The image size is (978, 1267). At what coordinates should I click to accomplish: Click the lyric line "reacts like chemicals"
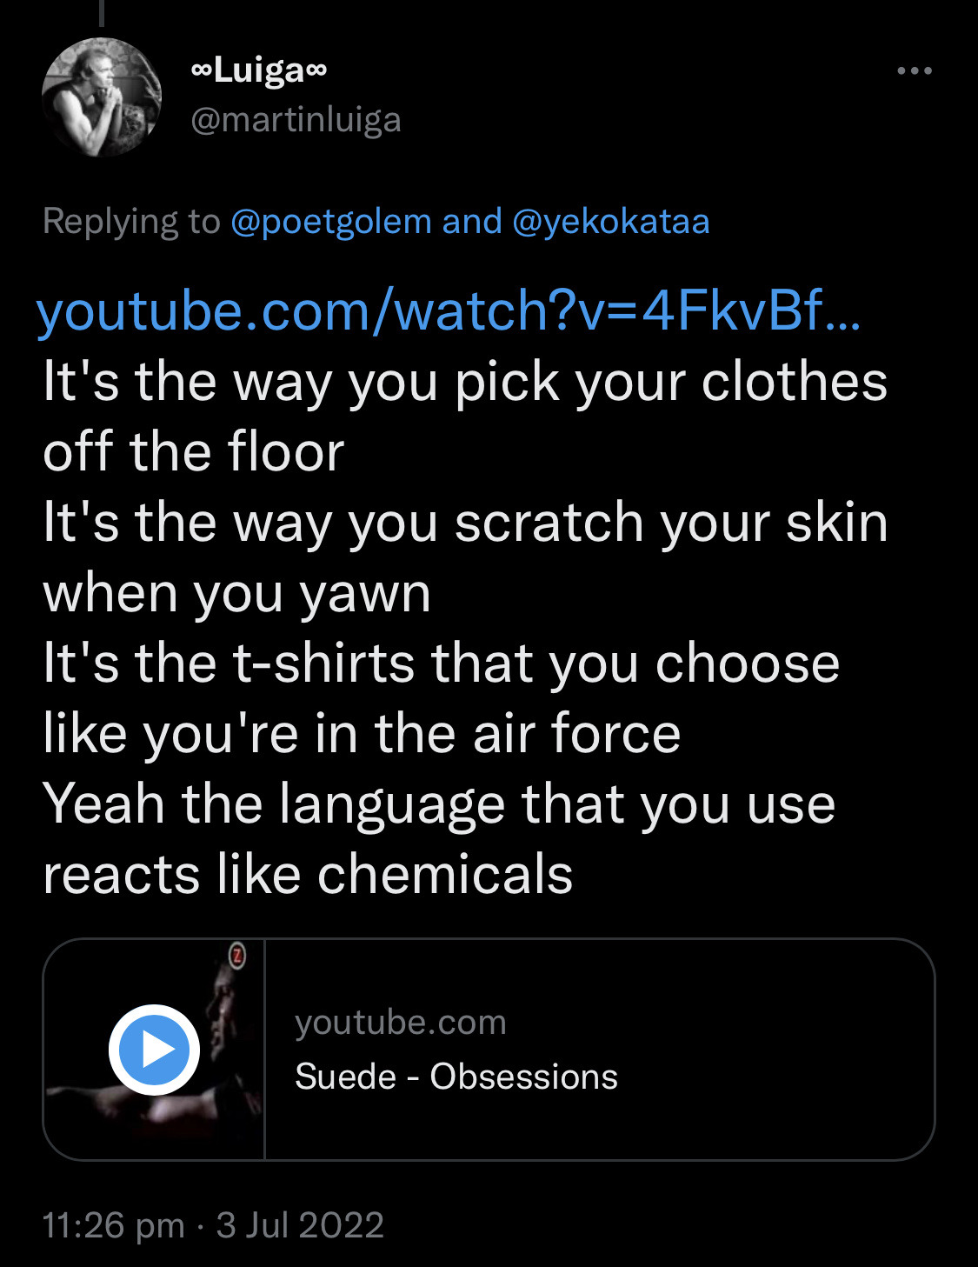(x=308, y=874)
